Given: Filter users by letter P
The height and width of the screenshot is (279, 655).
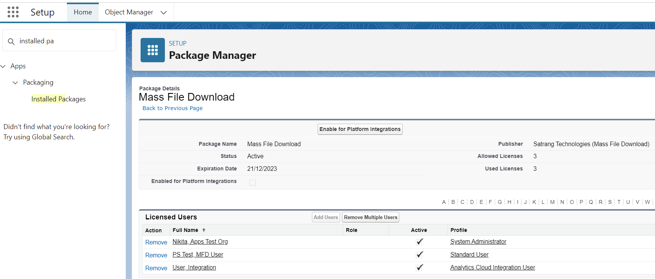Looking at the screenshot, I should tap(581, 202).
